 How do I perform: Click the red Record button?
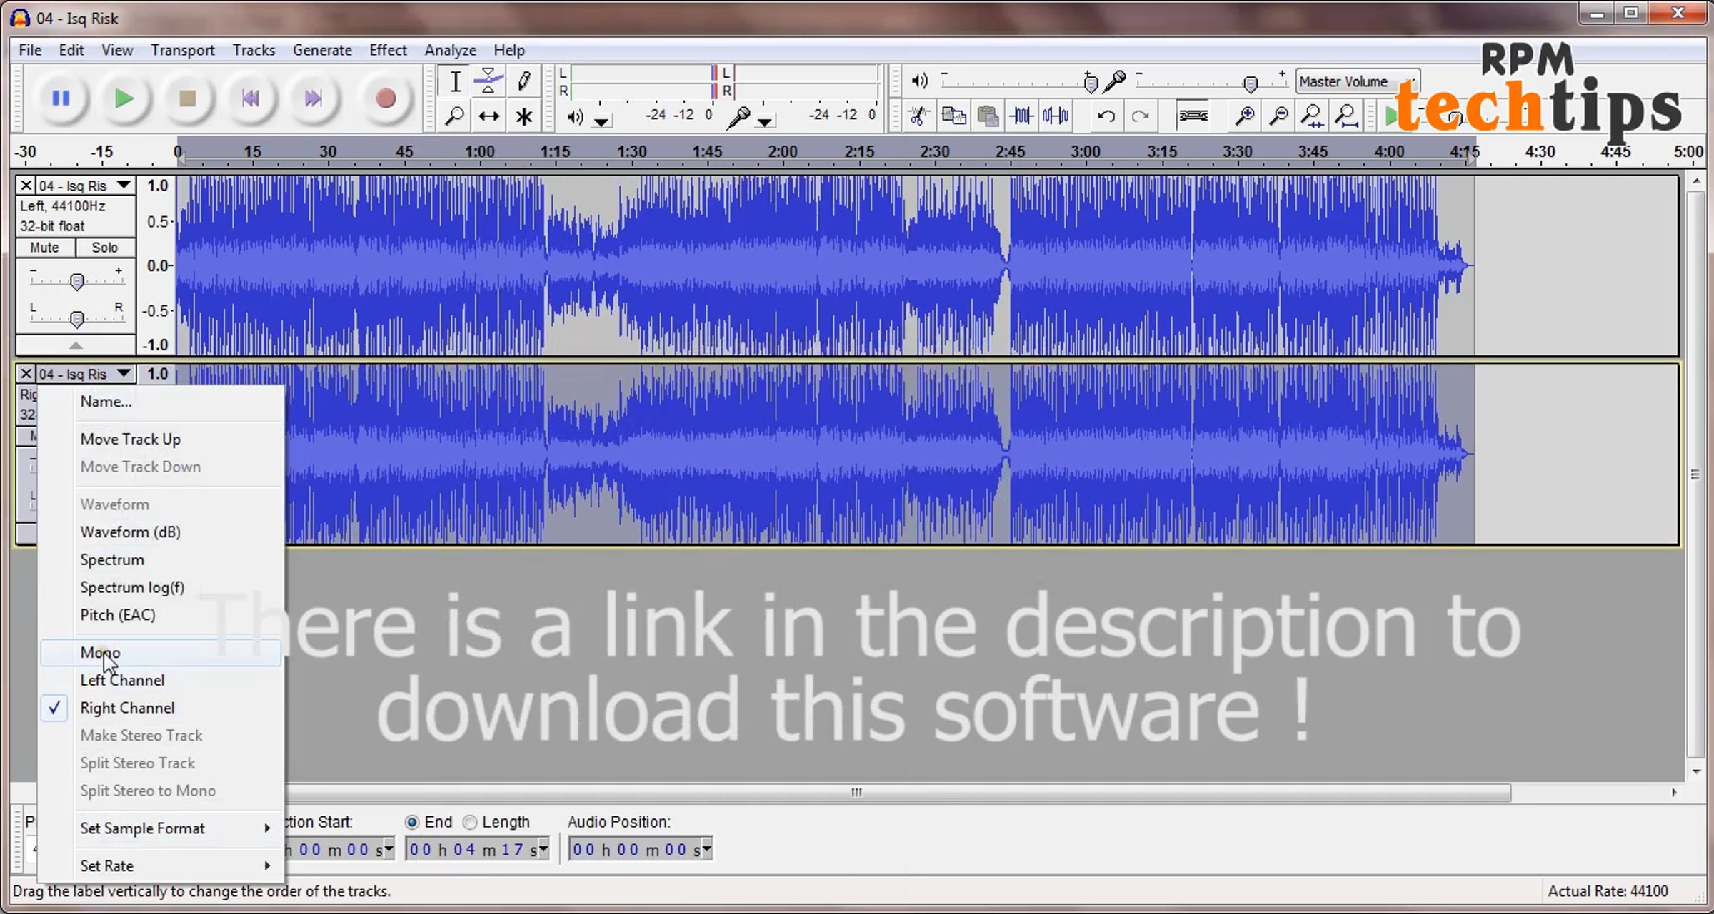tap(385, 98)
